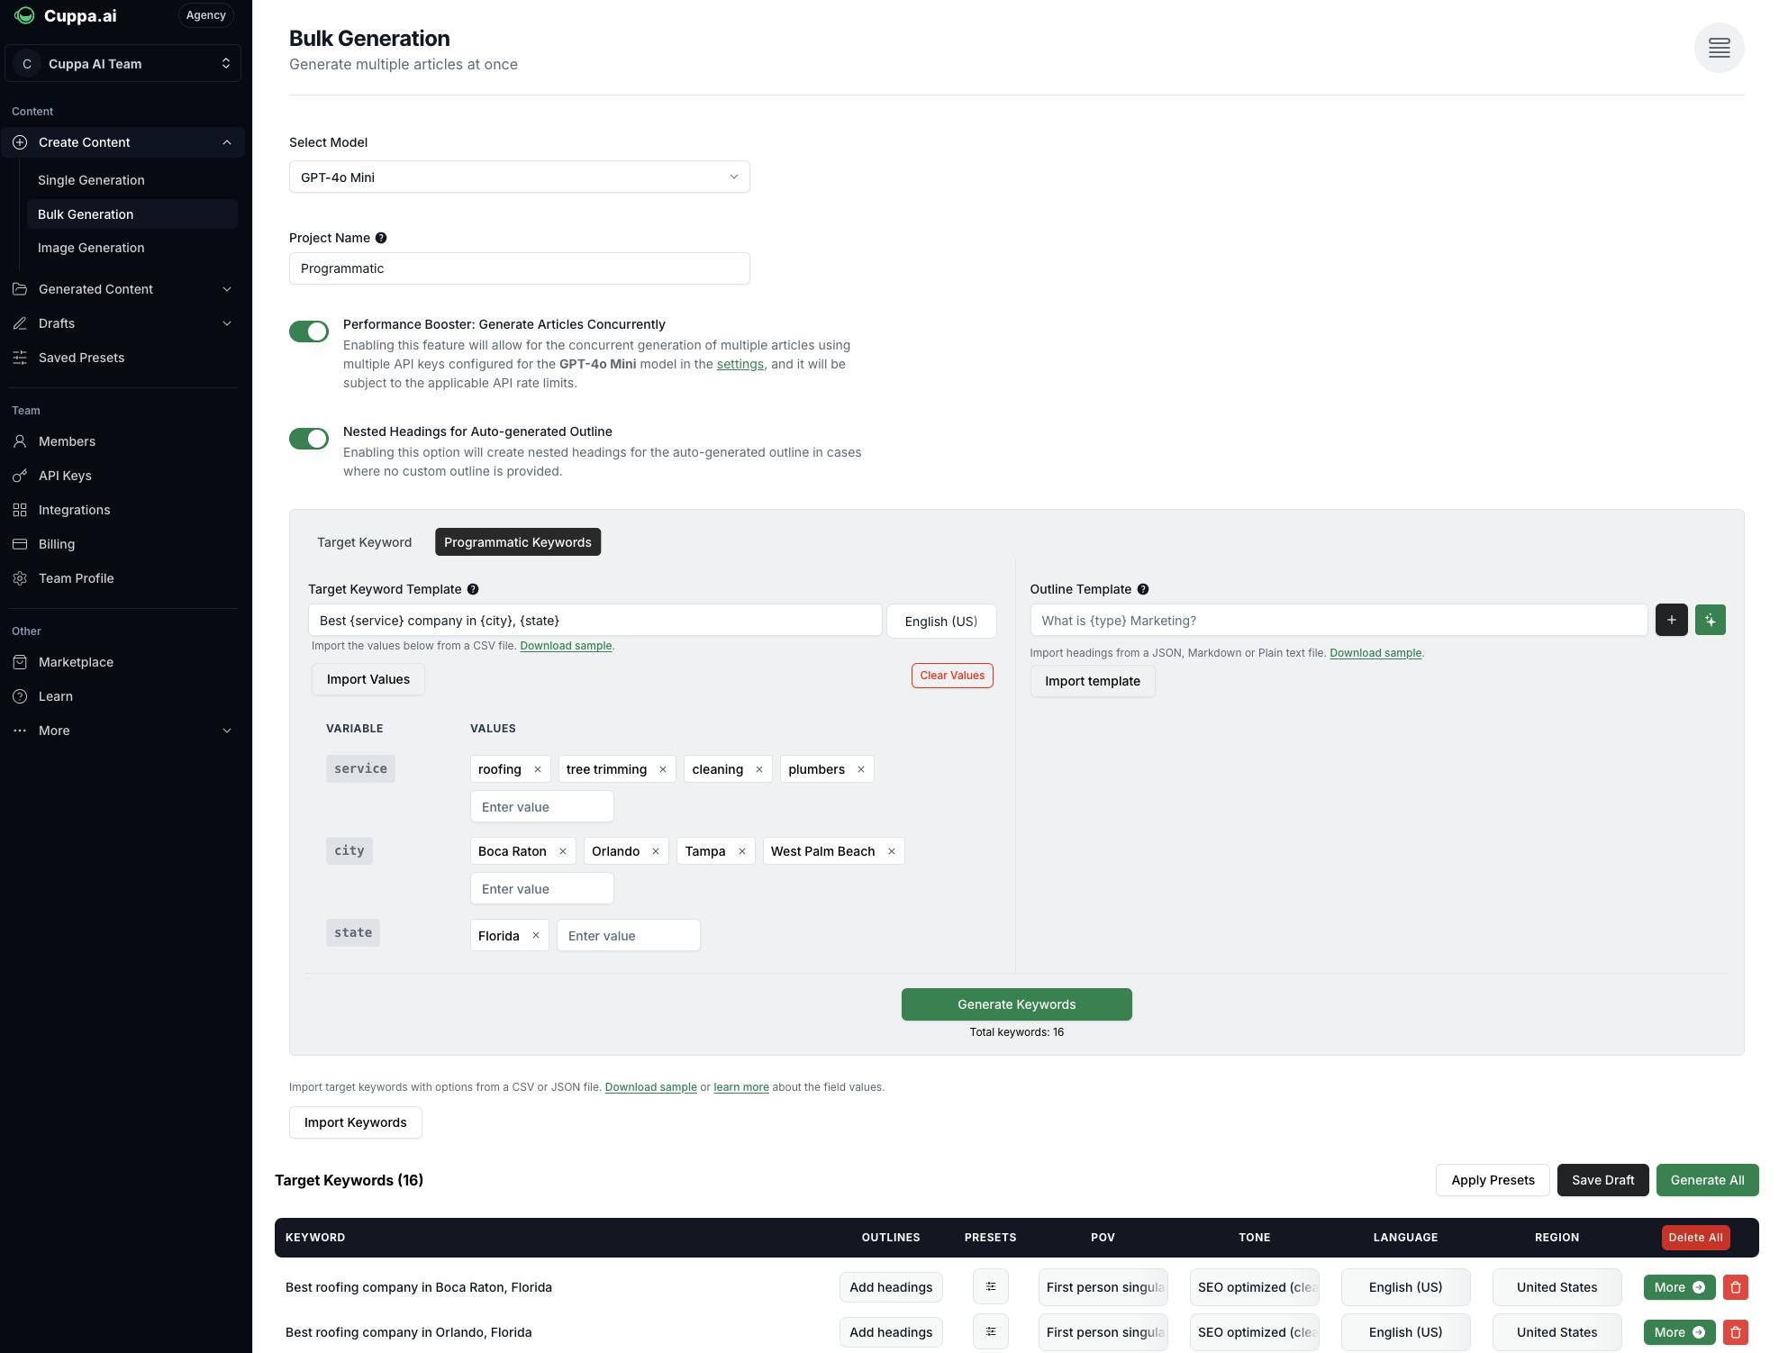Remove the 'West Palm Beach' city tag

892,851
